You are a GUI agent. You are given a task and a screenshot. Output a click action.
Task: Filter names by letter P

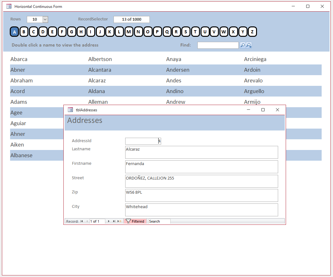157,32
